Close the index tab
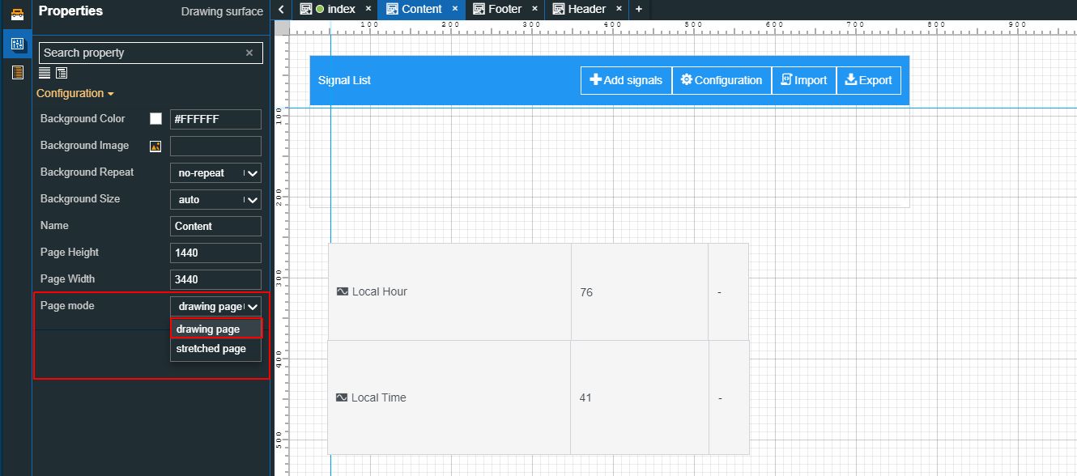1077x476 pixels. pos(368,9)
